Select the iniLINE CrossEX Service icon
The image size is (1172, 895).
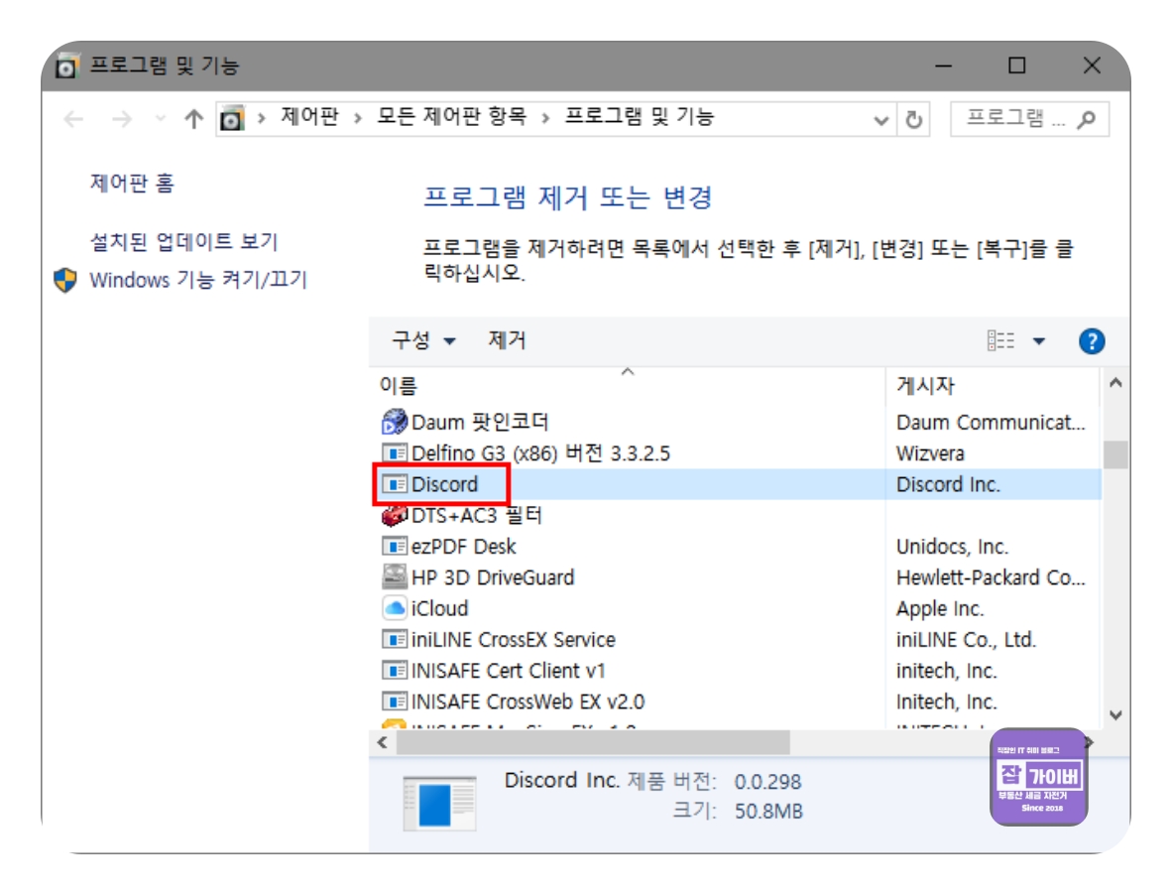pos(394,640)
